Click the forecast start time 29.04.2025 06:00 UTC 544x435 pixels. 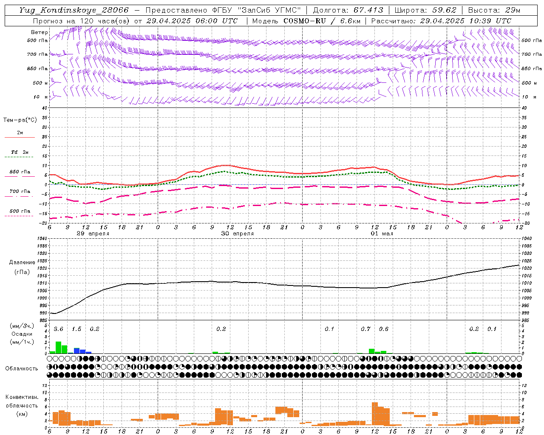point(192,21)
